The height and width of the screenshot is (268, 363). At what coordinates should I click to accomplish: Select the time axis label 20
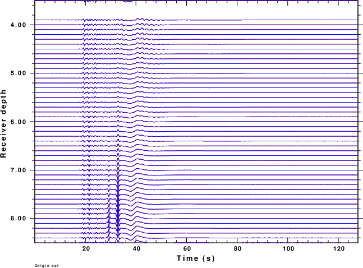tap(86, 249)
